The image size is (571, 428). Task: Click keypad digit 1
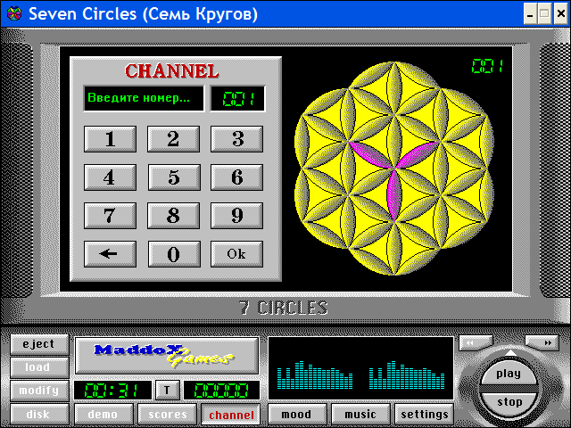tap(110, 139)
